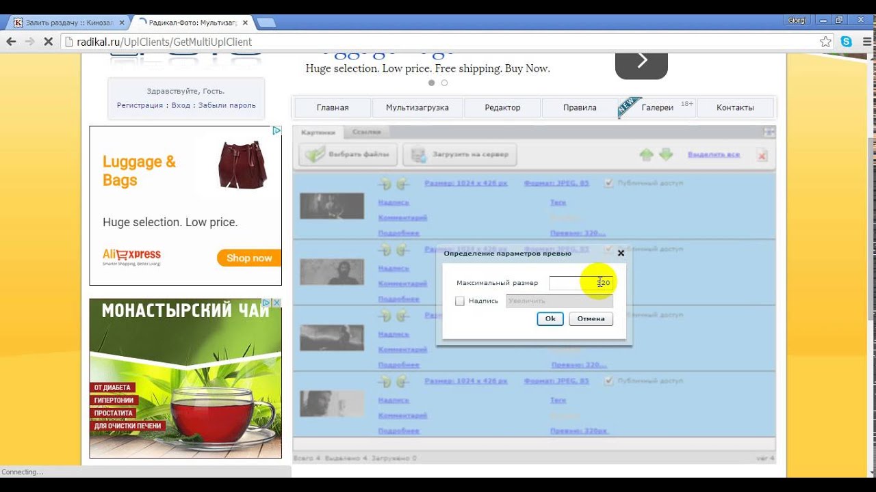The height and width of the screenshot is (492, 876).
Task: Rotate second image clockwise
Action: pos(402,249)
